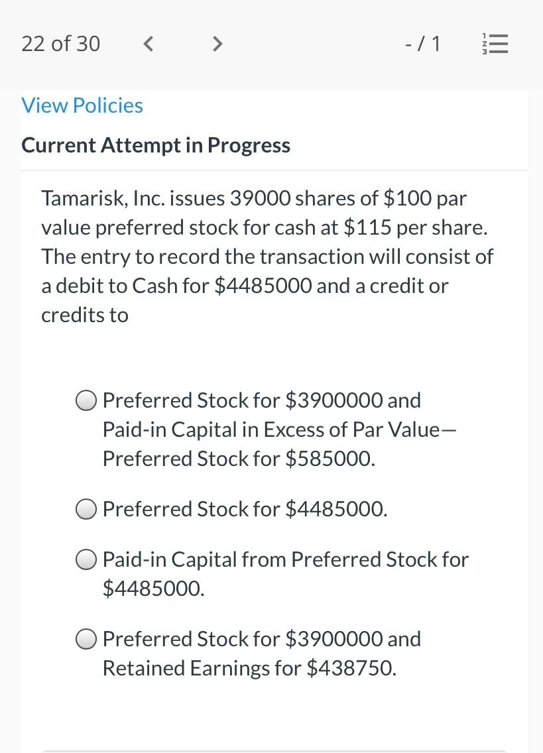Click the $115 per share text
Image resolution: width=543 pixels, height=753 pixels.
pos(416,227)
